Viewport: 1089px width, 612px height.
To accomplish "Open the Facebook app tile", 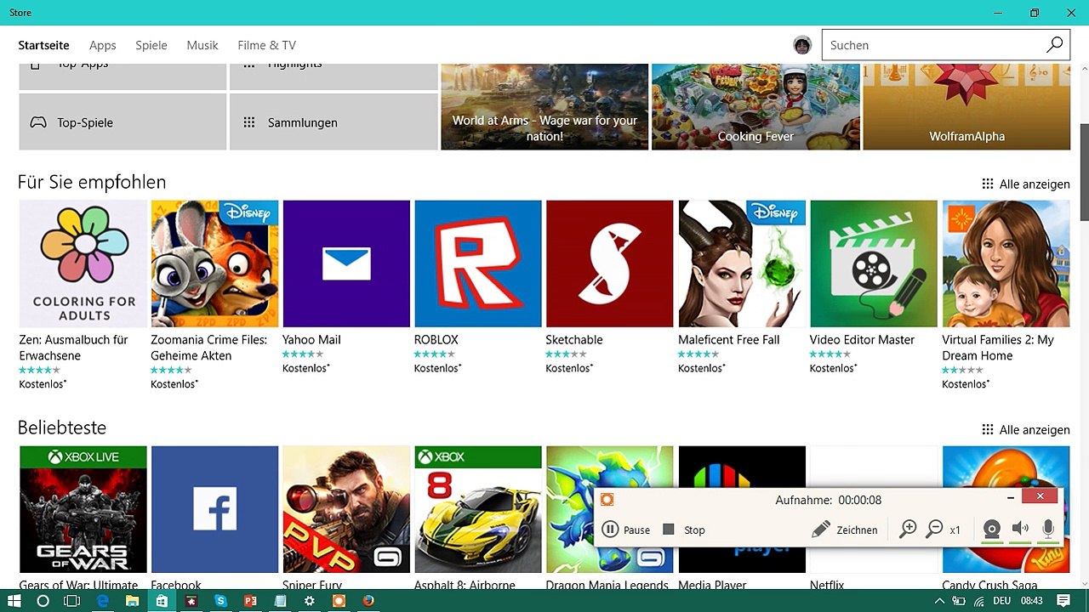I will (214, 509).
